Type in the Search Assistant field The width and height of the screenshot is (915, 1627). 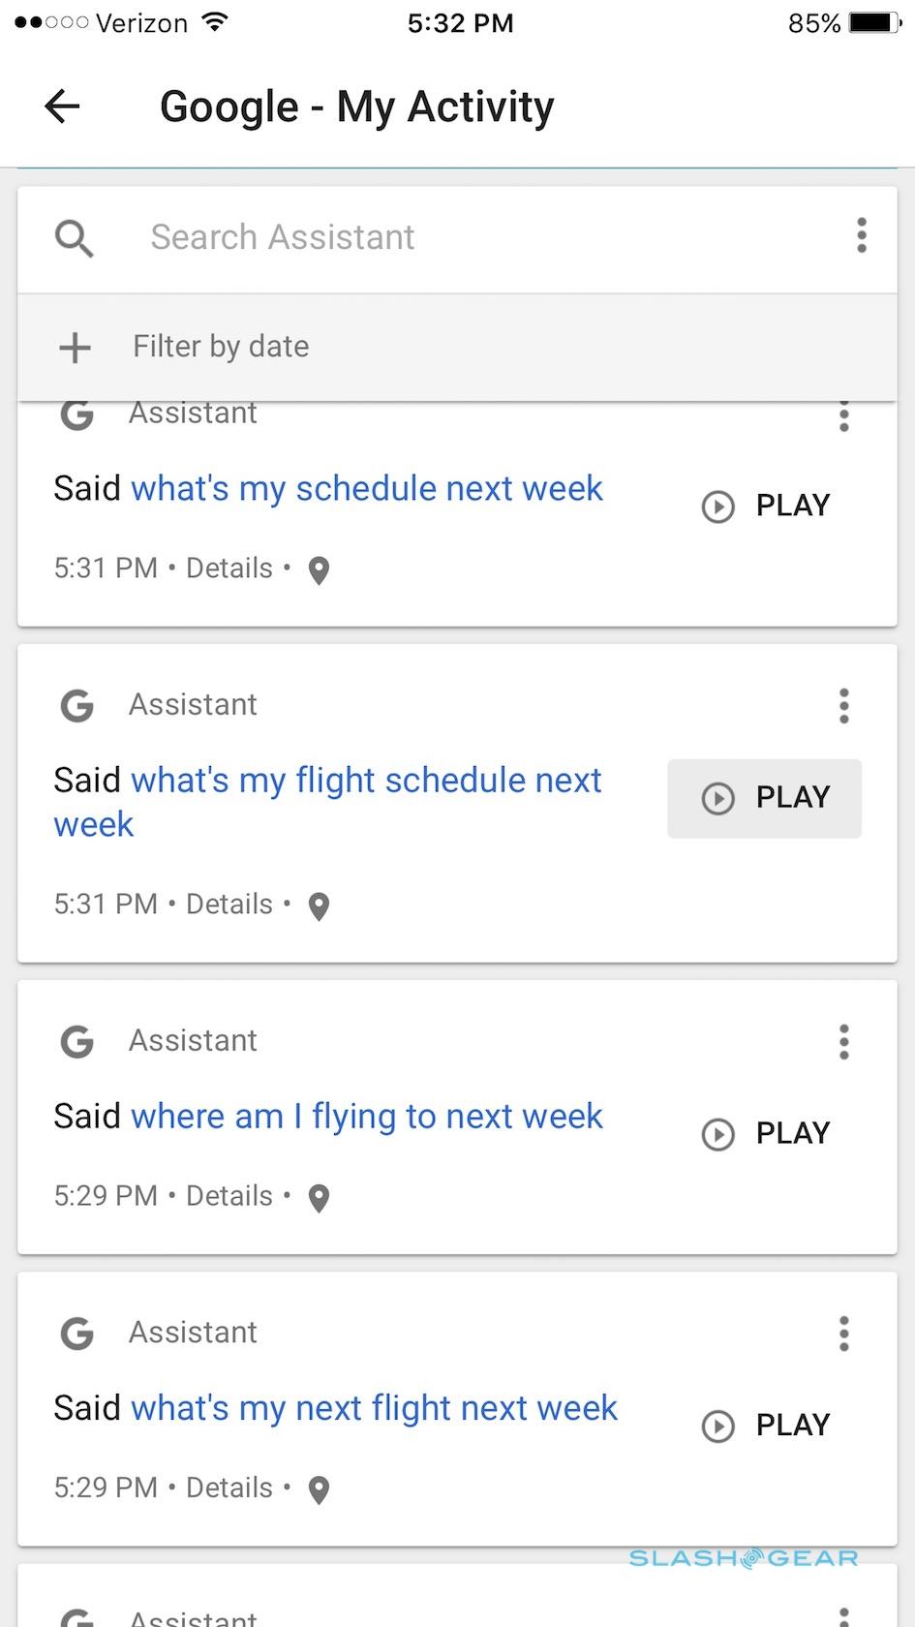point(465,237)
